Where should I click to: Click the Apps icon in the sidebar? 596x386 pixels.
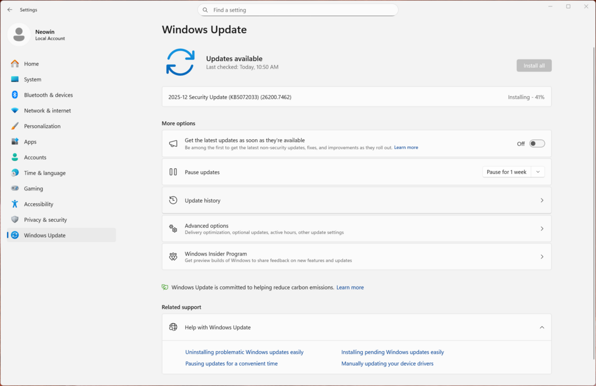pos(15,141)
